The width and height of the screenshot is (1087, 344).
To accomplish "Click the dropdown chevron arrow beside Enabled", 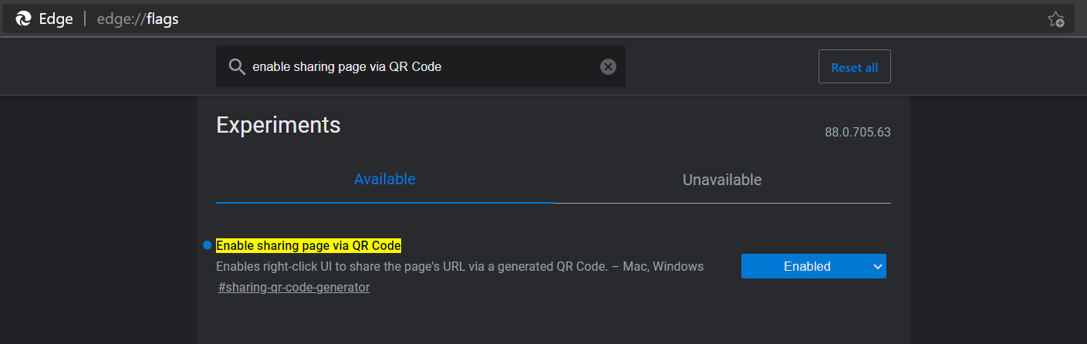I will click(877, 267).
